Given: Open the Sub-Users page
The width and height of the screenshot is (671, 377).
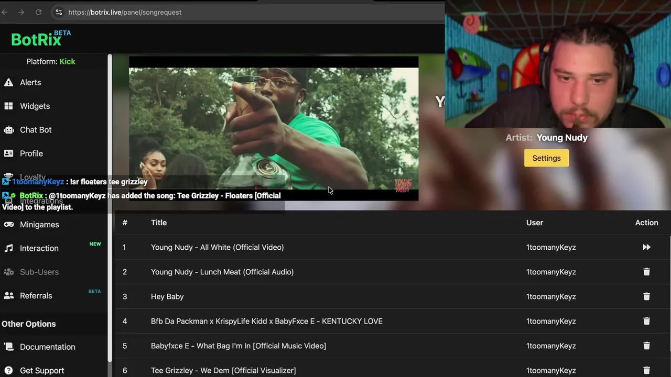Looking at the screenshot, I should [x=39, y=272].
